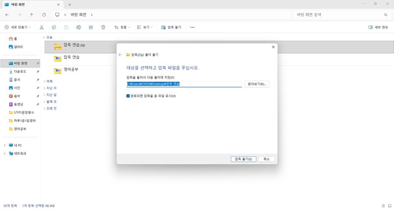The height and width of the screenshot is (209, 394).
Task: Open 다운로드 in the sidebar
Action: (18, 71)
